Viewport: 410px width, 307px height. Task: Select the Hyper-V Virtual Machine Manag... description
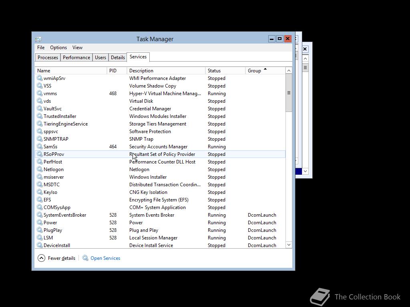(x=165, y=94)
